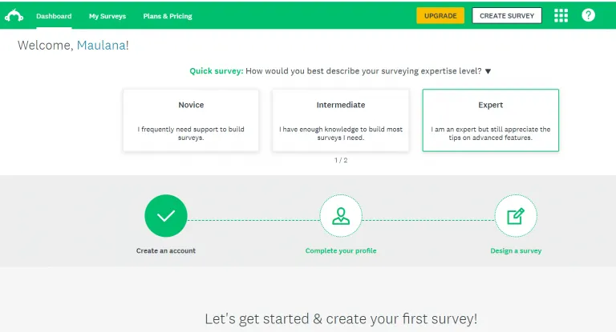Click the green checkmark circle icon
This screenshot has width=616, height=332.
click(x=166, y=215)
